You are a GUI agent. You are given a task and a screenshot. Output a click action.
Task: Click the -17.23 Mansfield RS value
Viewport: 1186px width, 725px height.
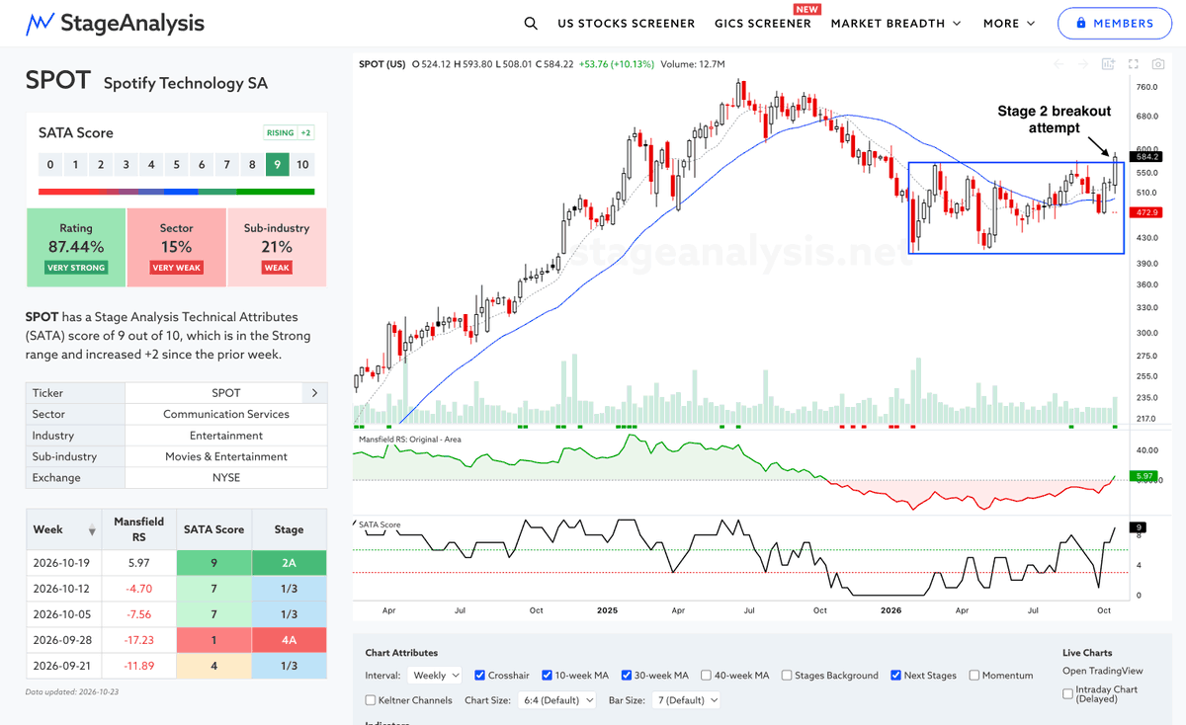click(x=139, y=640)
